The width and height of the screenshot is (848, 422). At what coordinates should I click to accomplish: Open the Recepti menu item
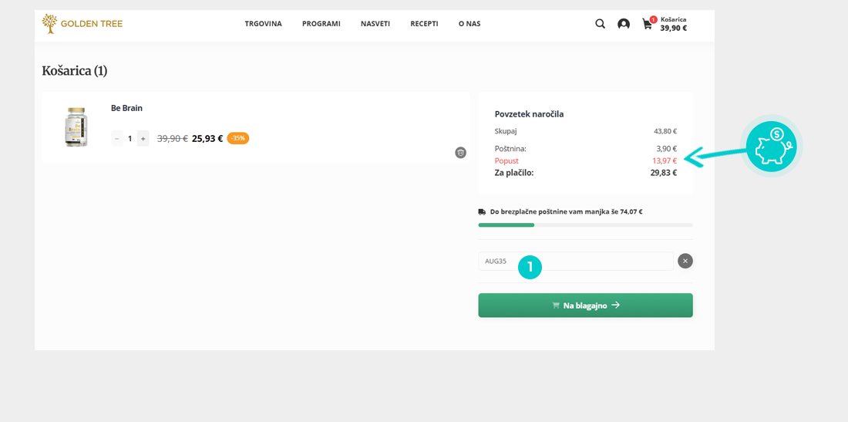coord(424,24)
